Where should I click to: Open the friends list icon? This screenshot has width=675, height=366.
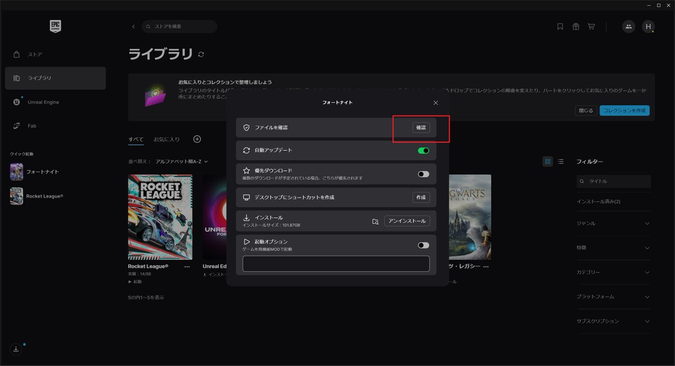point(628,26)
